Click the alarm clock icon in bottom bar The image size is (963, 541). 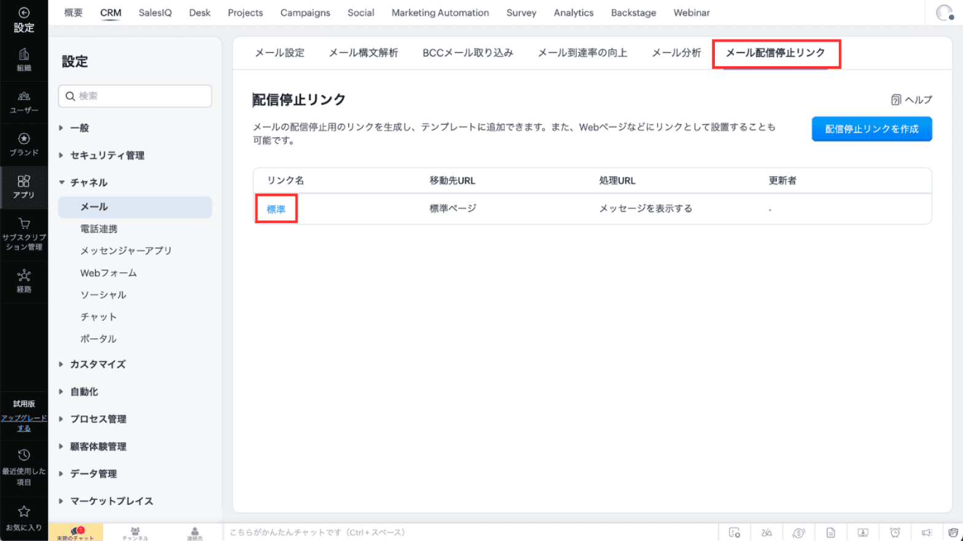(x=895, y=532)
